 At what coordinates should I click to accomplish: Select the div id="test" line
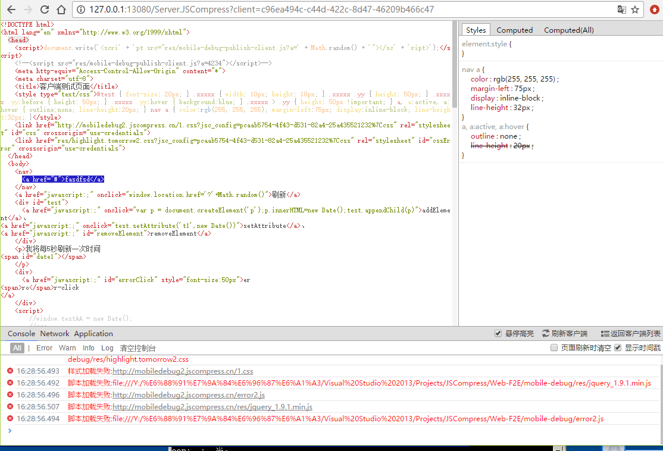tap(42, 202)
